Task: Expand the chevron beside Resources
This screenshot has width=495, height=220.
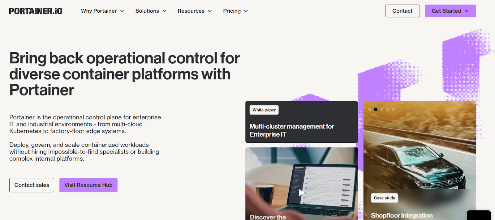Action: (x=210, y=11)
